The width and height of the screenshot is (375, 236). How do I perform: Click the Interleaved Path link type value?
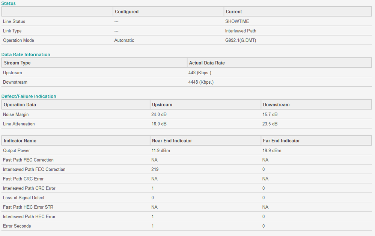click(241, 31)
